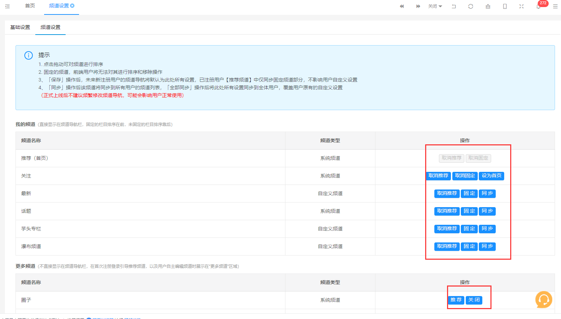The image size is (561, 319).
Task: Click the red warning text about 正式上线后
Action: pos(112,95)
